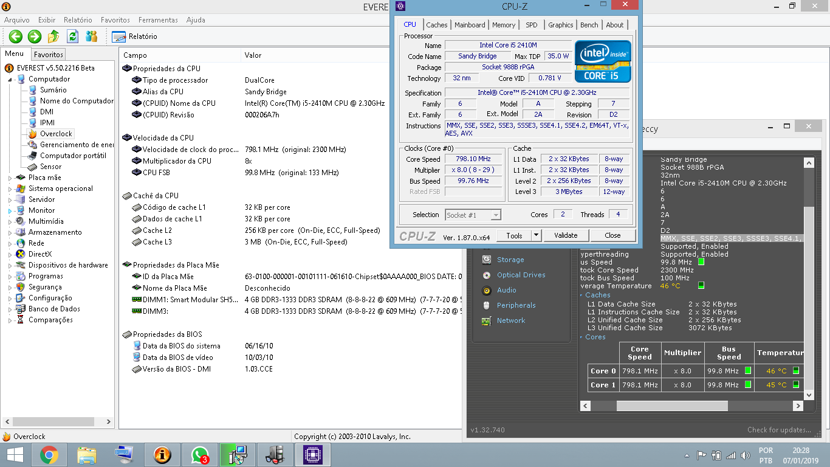Expand the Armazenamento tree node
The image size is (830, 467).
10,232
